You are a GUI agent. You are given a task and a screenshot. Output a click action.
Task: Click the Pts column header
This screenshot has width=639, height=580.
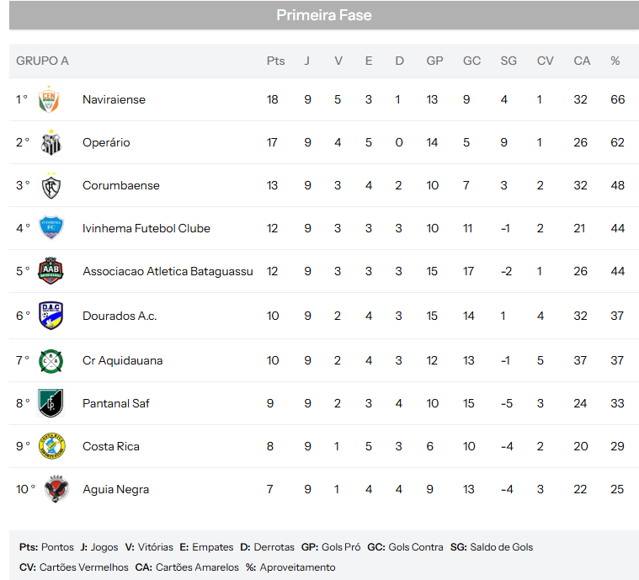(275, 61)
